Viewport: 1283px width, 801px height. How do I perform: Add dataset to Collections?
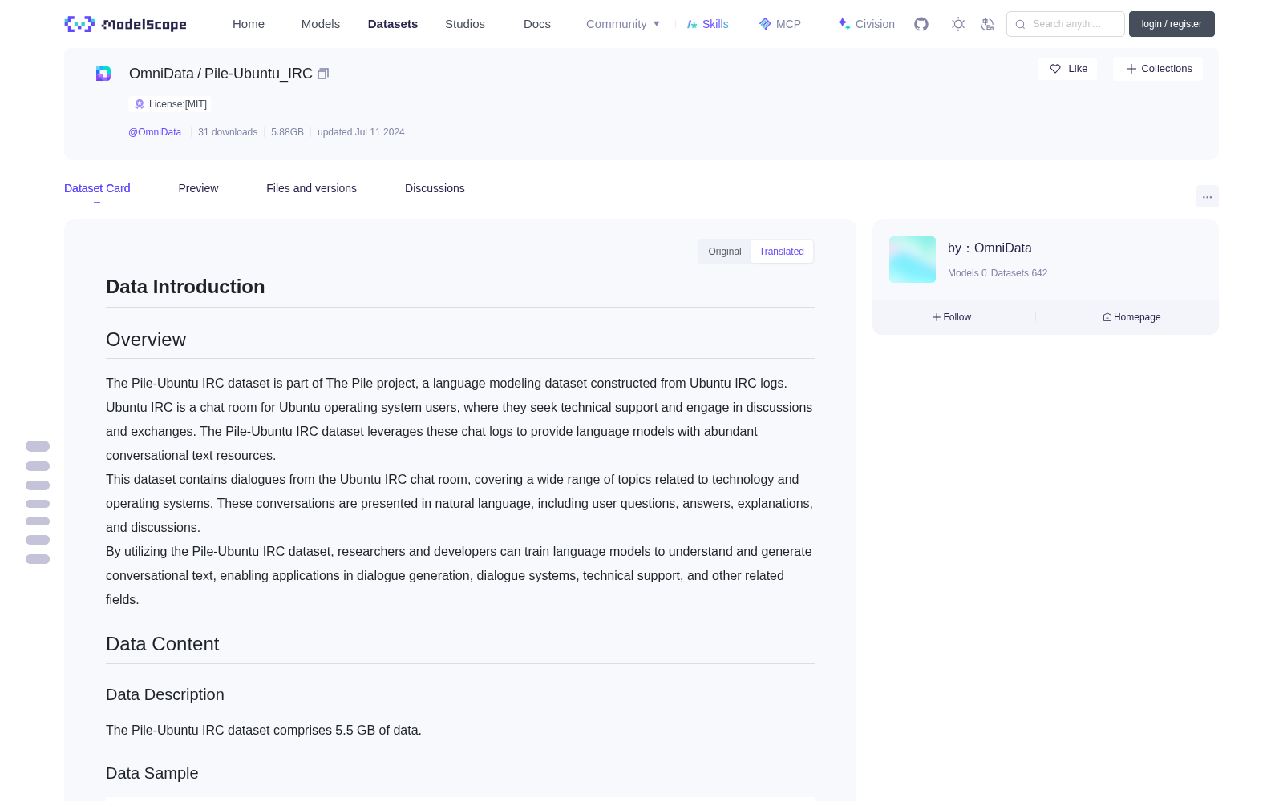coord(1158,69)
